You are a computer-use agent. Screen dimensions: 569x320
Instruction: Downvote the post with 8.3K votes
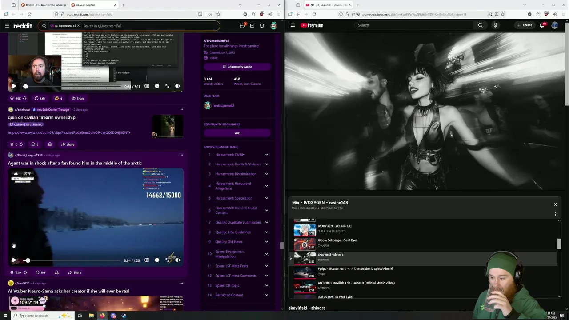[25, 272]
